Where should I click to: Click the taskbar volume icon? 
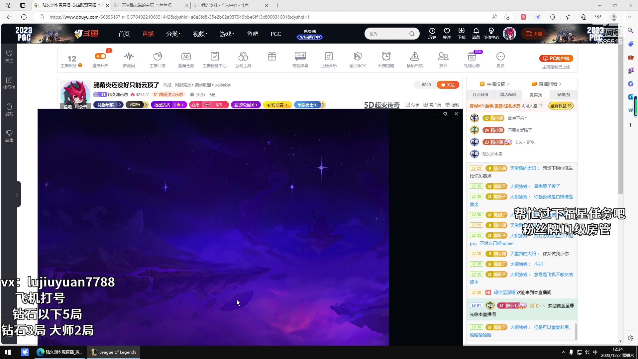[x=587, y=352]
